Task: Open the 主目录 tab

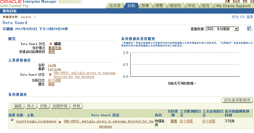Action: [115, 6]
